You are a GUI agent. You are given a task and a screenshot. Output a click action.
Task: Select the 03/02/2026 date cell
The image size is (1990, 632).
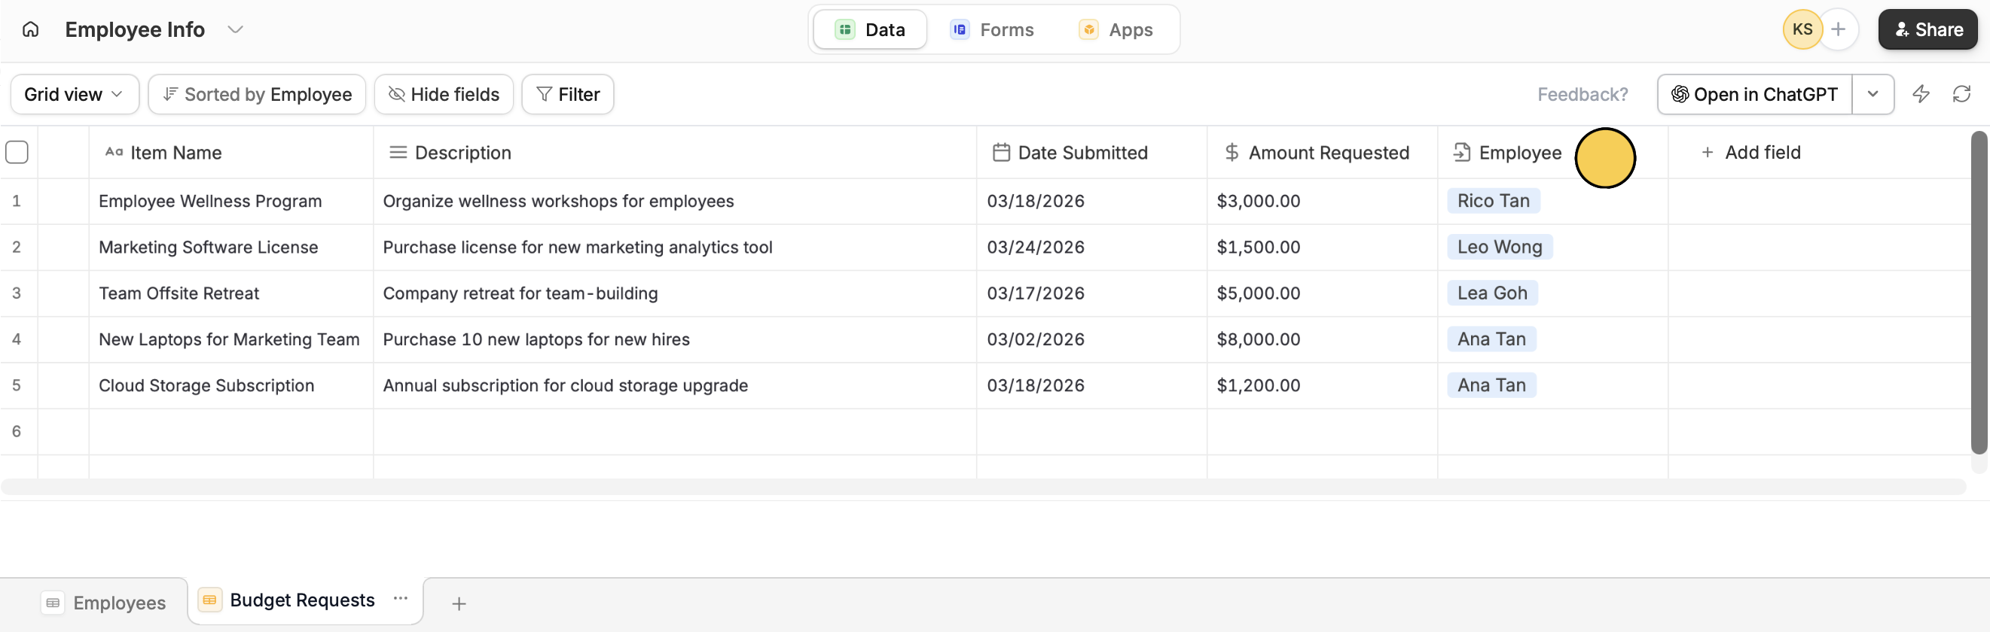1091,339
